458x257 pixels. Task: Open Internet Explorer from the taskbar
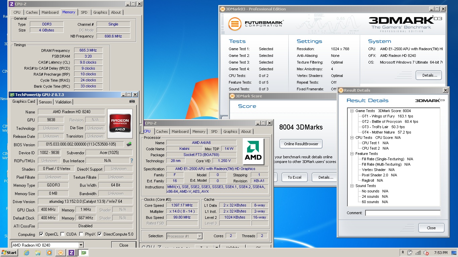[26, 253]
